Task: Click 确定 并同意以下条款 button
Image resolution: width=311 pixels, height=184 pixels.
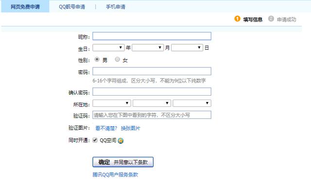Action: tap(123, 162)
